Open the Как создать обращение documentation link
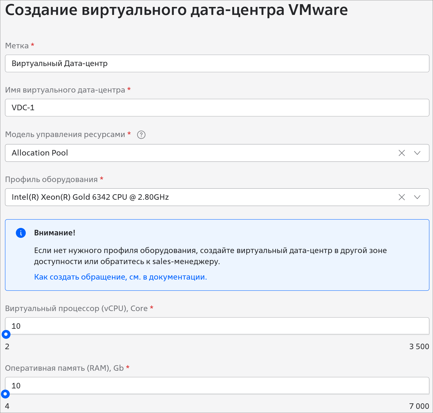Viewport: 433px width, 413px height. (120, 277)
